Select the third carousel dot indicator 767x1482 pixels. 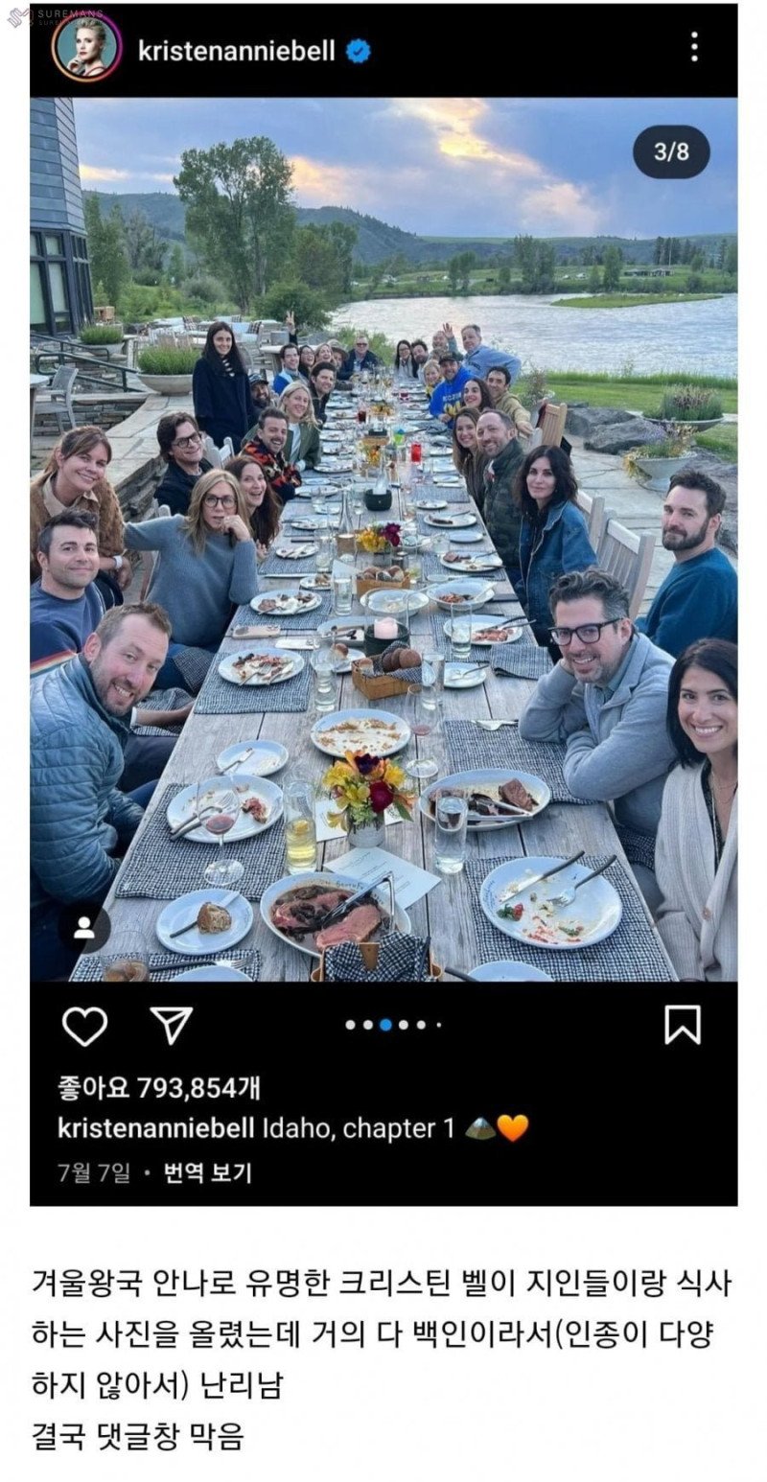385,1026
